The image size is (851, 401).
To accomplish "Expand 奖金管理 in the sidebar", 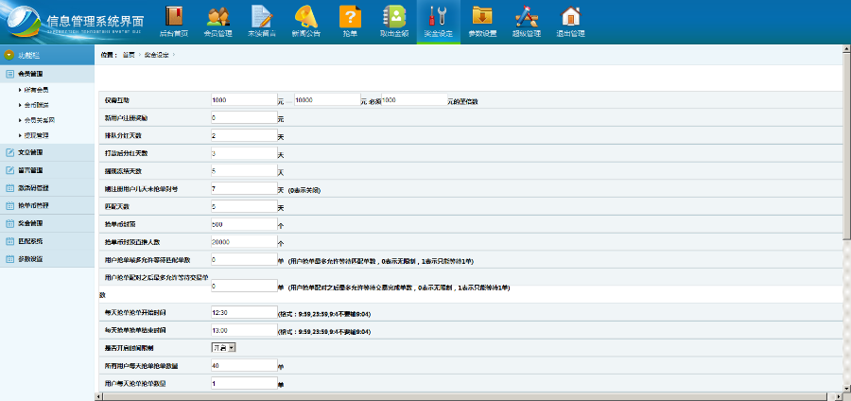I will [47, 223].
